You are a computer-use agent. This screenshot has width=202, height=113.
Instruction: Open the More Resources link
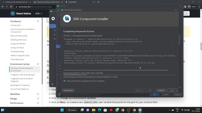17,59
